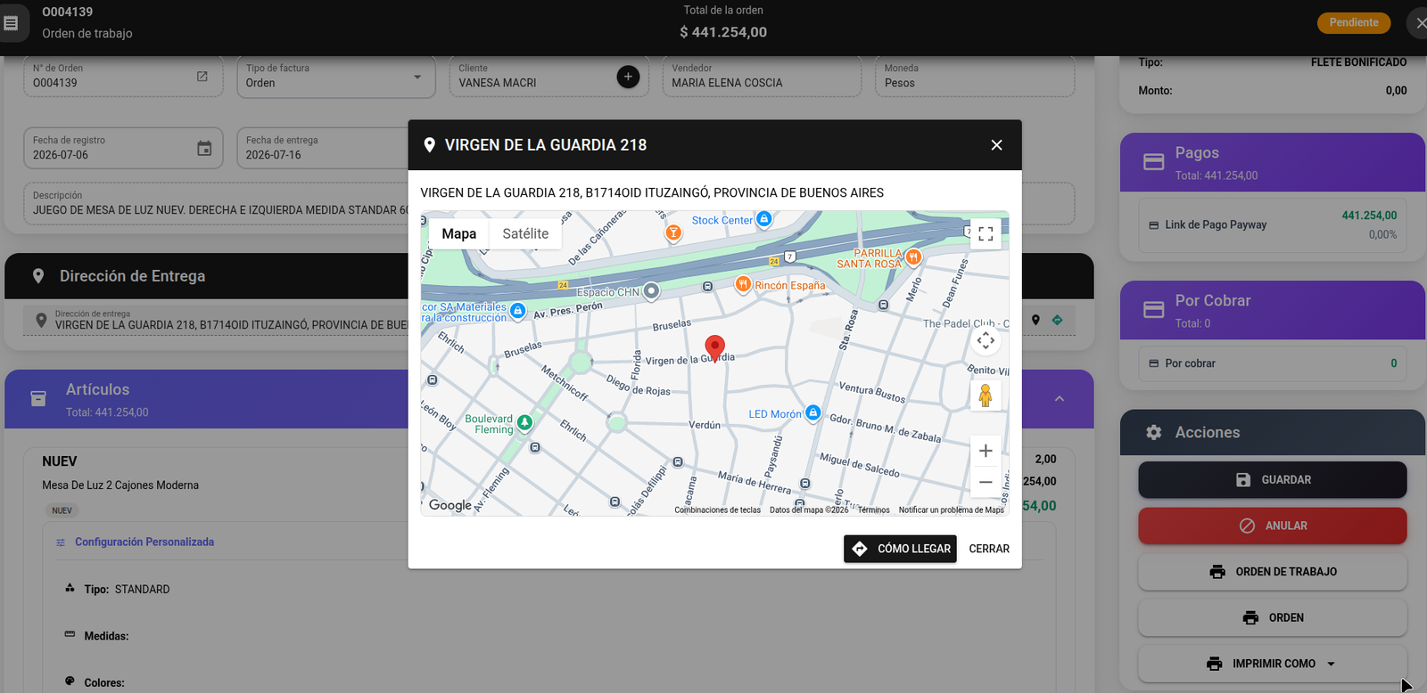Open order number external link icon
Viewport: 1427px width, 693px height.
click(x=202, y=77)
